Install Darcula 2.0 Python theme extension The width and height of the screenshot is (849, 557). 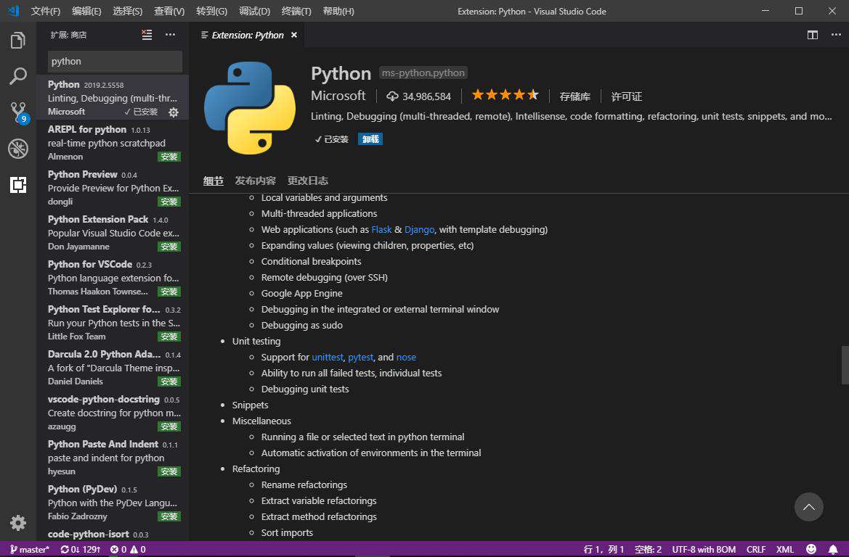169,381
